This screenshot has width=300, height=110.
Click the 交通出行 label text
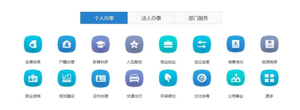pyautogui.click(x=134, y=96)
